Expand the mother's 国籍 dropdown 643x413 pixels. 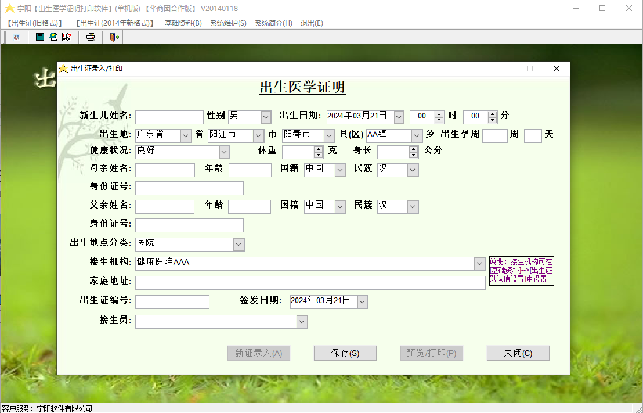click(x=341, y=170)
